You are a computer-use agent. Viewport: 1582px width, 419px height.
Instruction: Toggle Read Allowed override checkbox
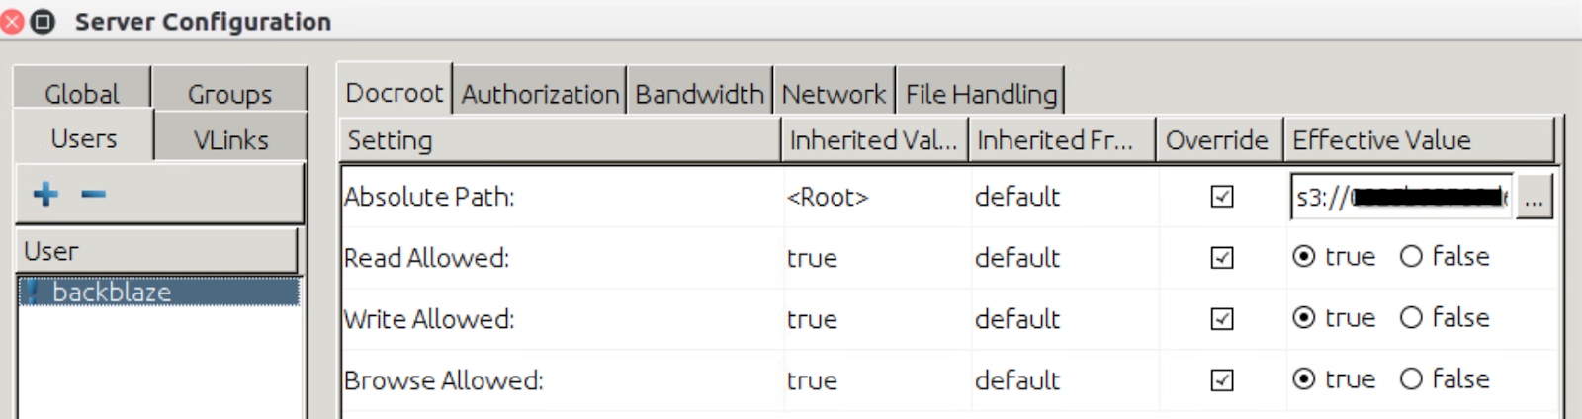point(1222,258)
